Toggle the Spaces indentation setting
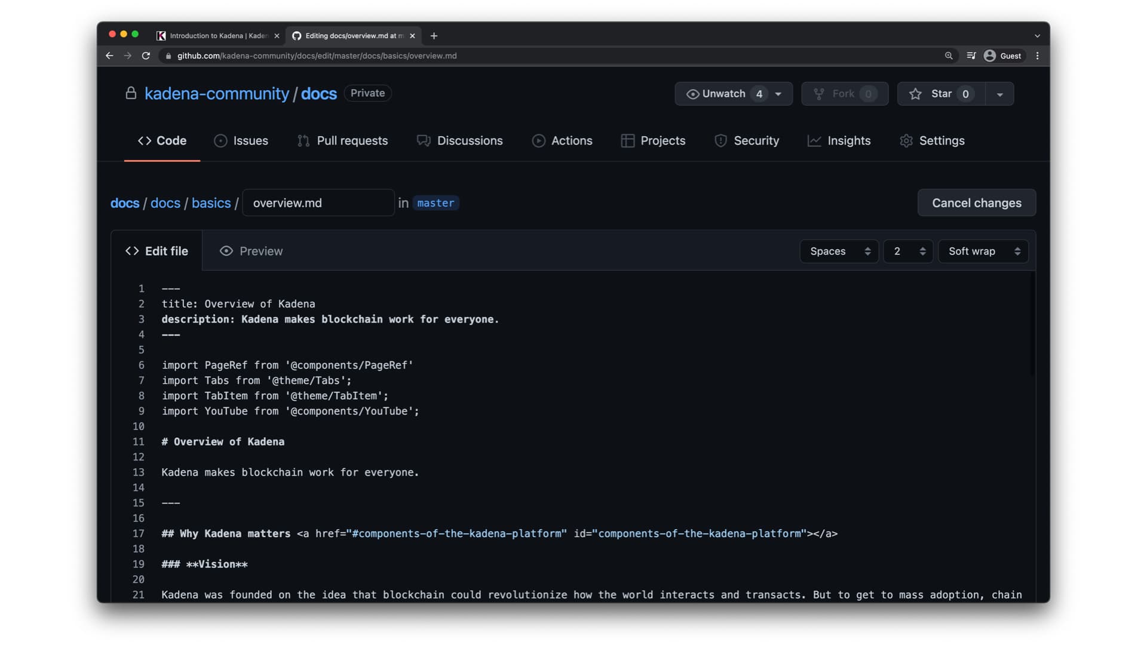1147x645 pixels. pyautogui.click(x=838, y=250)
